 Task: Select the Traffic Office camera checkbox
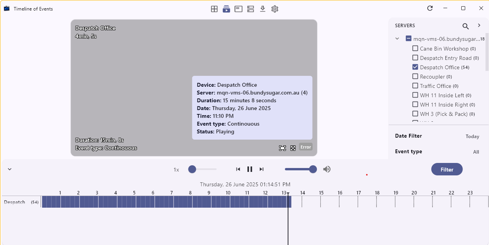point(415,86)
